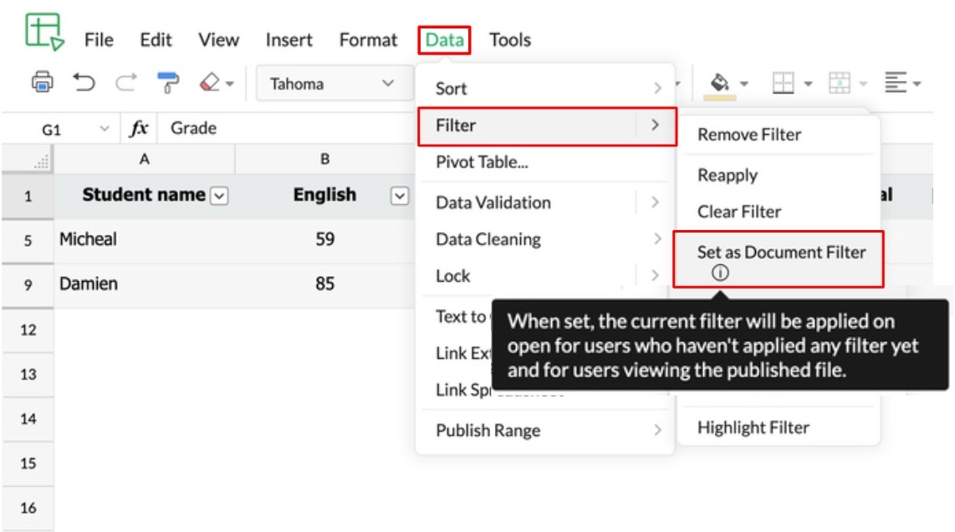The width and height of the screenshot is (955, 532).
Task: Click the fx insert function icon
Action: click(138, 128)
